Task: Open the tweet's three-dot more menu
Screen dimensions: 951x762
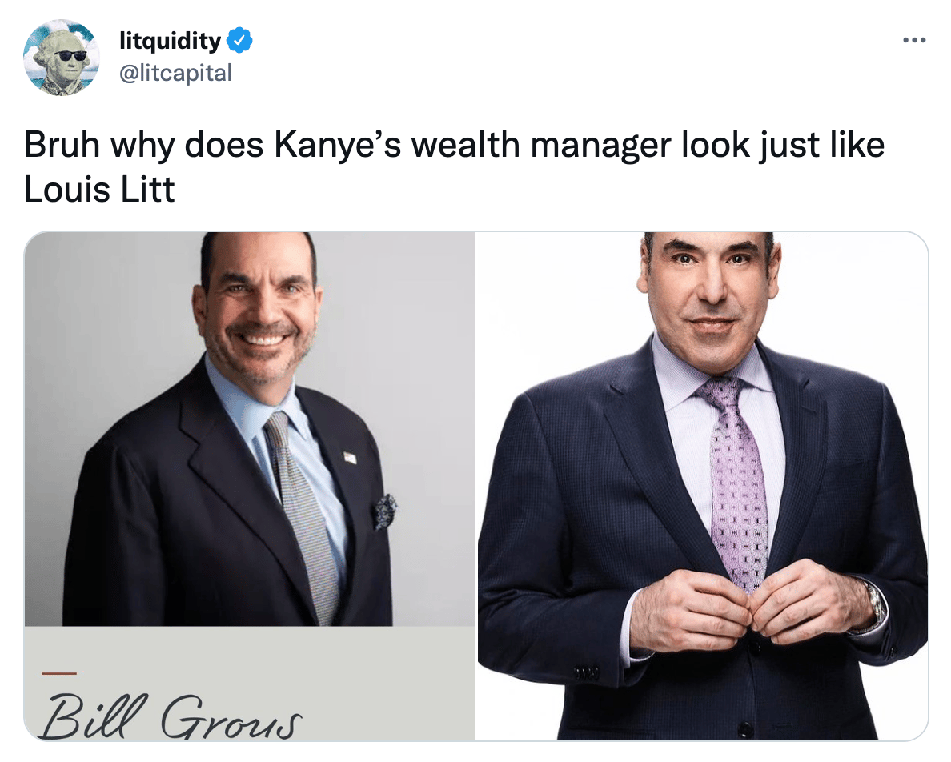Action: point(914,41)
